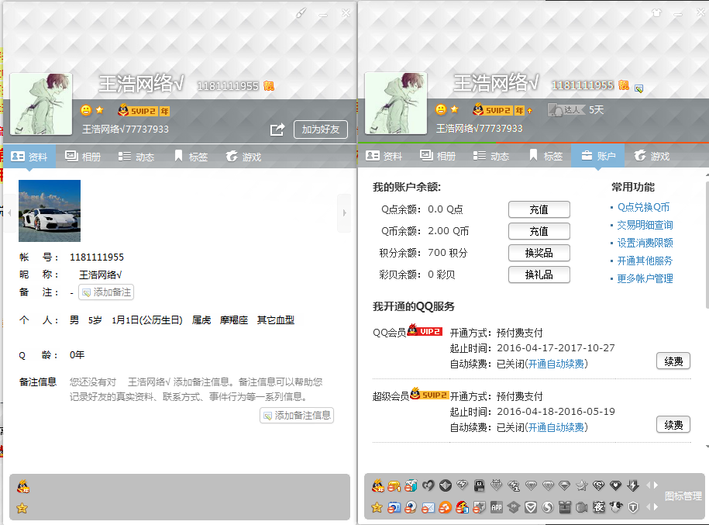This screenshot has width=709, height=525.
Task: Click the orange upgrade arrow after 年 badge
Action: 529,110
